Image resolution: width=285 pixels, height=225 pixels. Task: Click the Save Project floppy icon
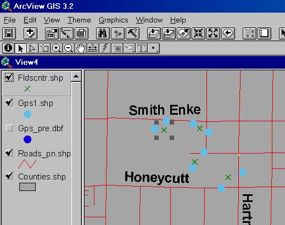click(9, 33)
